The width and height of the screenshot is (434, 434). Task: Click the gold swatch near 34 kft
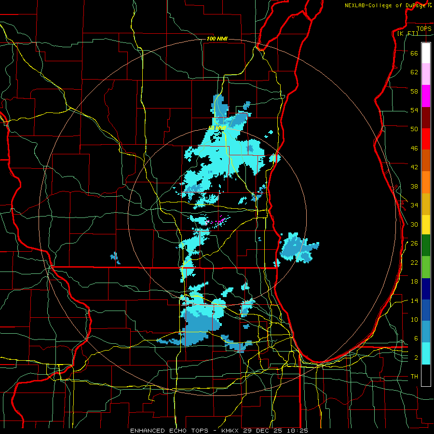pos(426,204)
